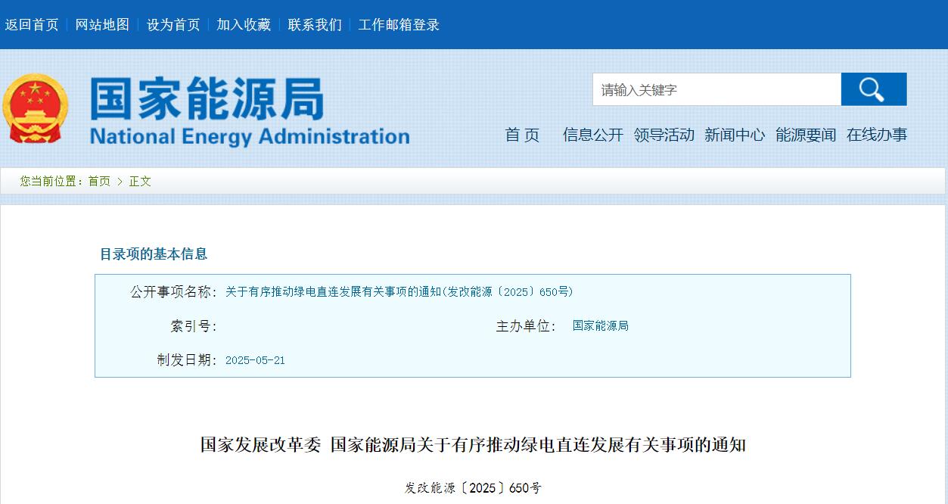Select 领导活动 from the navigation bar
Viewport: 948px width, 504px height.
click(664, 135)
